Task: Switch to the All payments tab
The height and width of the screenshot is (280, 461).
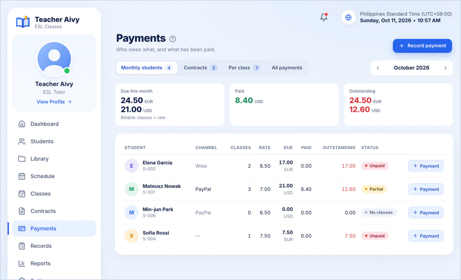Action: 287,68
